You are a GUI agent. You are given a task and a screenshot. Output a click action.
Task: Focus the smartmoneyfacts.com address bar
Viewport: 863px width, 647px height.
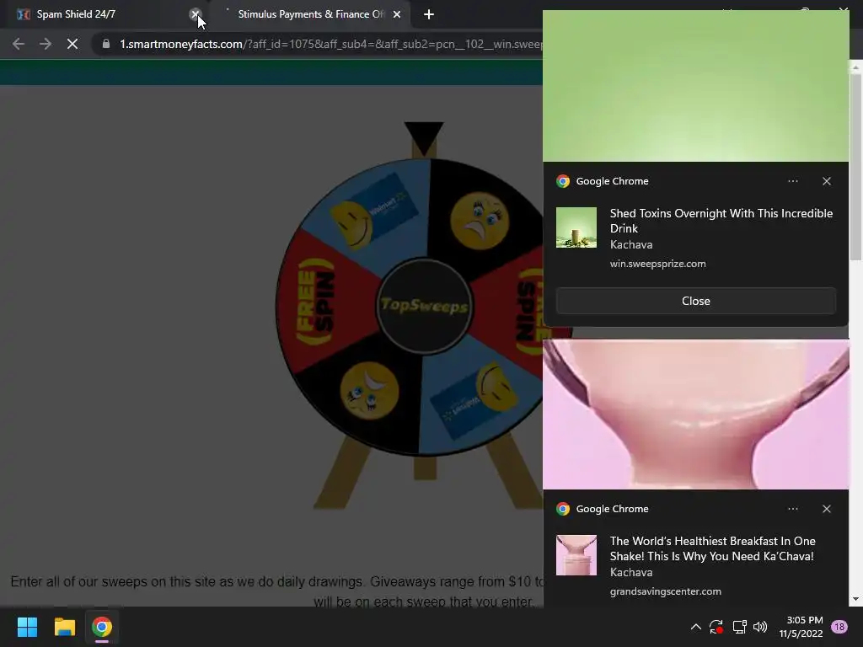pos(330,44)
